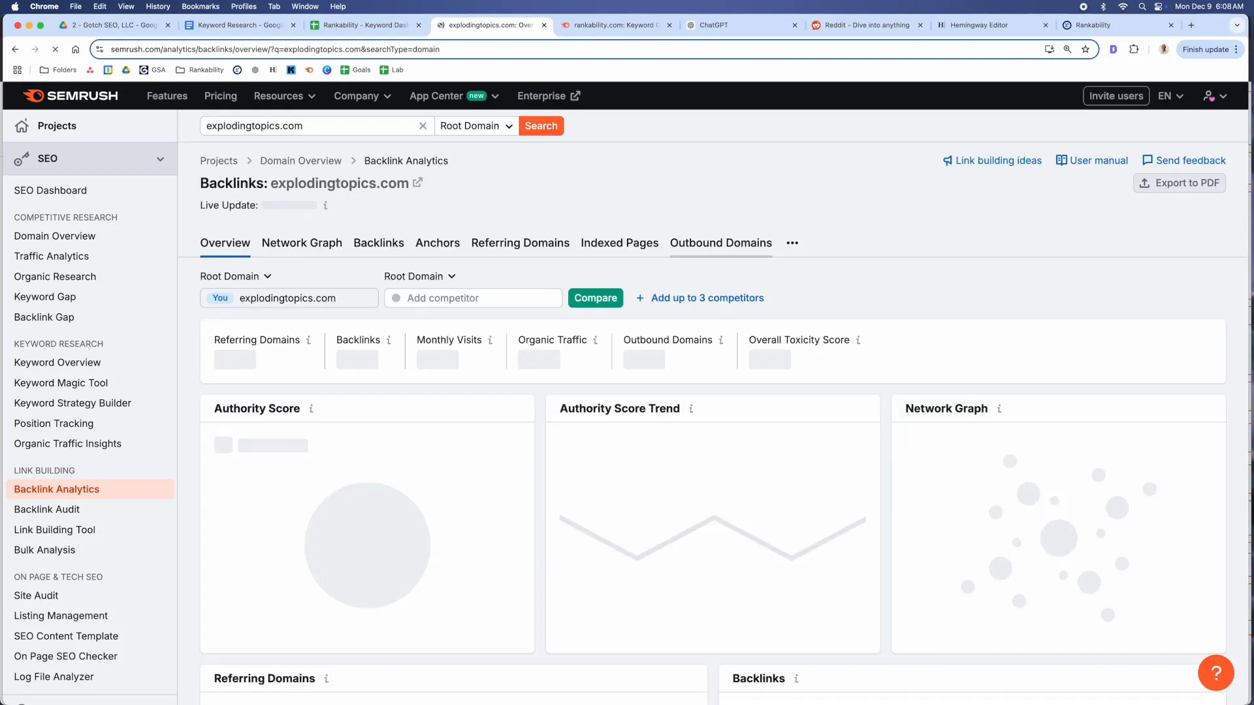Open the Resources menu dropdown
The height and width of the screenshot is (705, 1254).
click(284, 96)
